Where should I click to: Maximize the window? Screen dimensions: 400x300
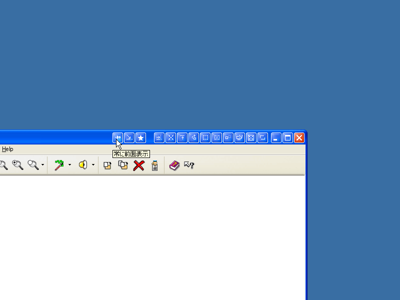287,138
